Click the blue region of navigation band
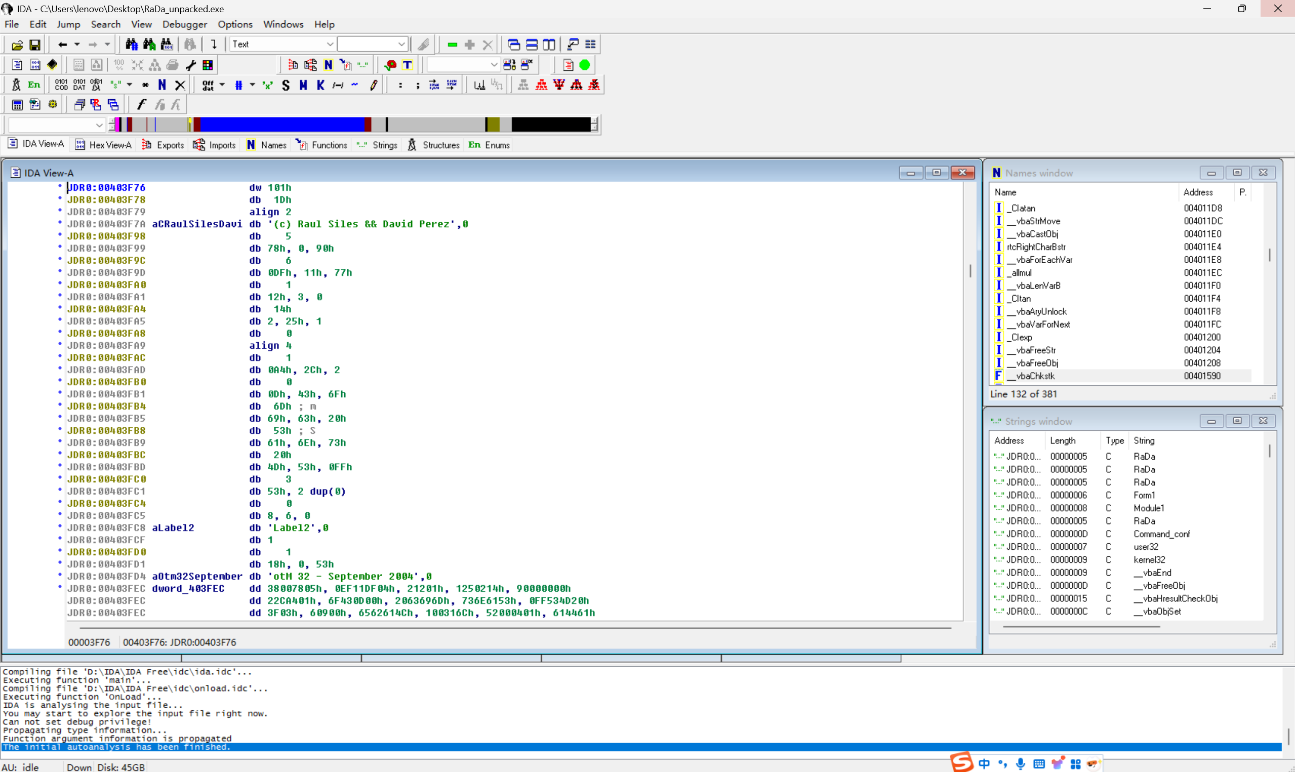The height and width of the screenshot is (772, 1295). [x=281, y=125]
